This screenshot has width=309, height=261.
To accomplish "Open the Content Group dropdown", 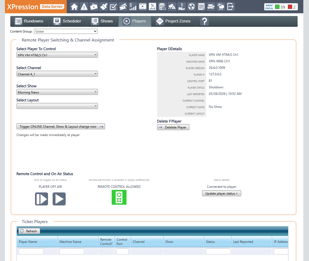I will [x=66, y=31].
